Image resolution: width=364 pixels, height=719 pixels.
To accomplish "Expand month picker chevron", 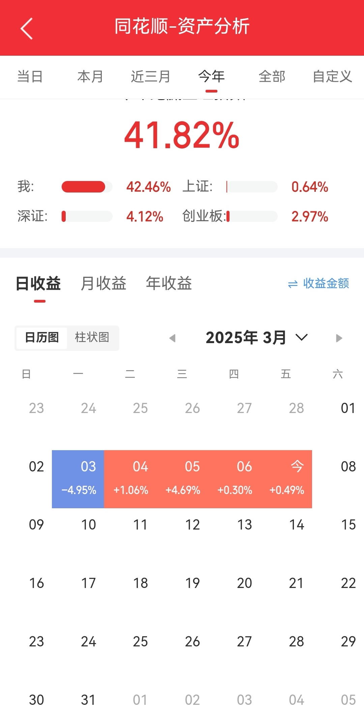I will click(301, 337).
